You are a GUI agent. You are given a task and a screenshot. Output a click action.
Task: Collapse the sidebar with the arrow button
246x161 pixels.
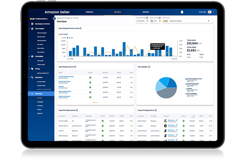[x=54, y=18]
